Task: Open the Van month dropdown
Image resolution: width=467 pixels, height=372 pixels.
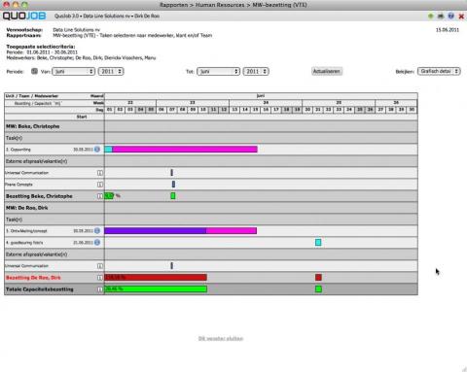Action: tap(74, 71)
